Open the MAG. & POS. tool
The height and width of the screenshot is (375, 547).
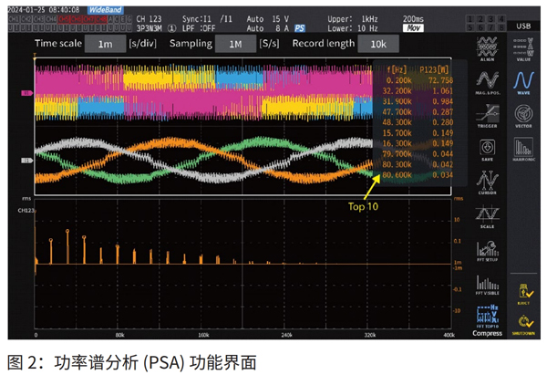tap(486, 81)
